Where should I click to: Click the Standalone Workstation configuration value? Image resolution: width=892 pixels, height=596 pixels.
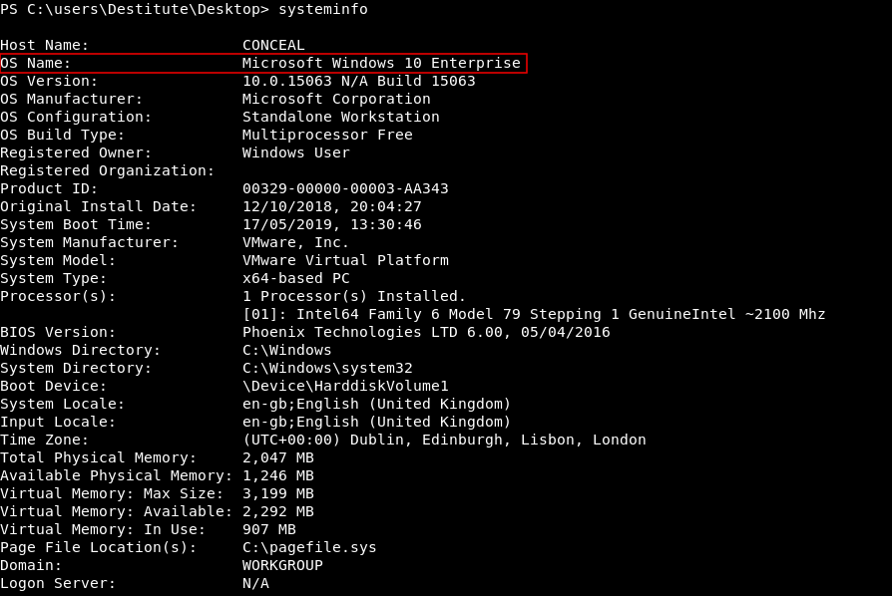[340, 117]
